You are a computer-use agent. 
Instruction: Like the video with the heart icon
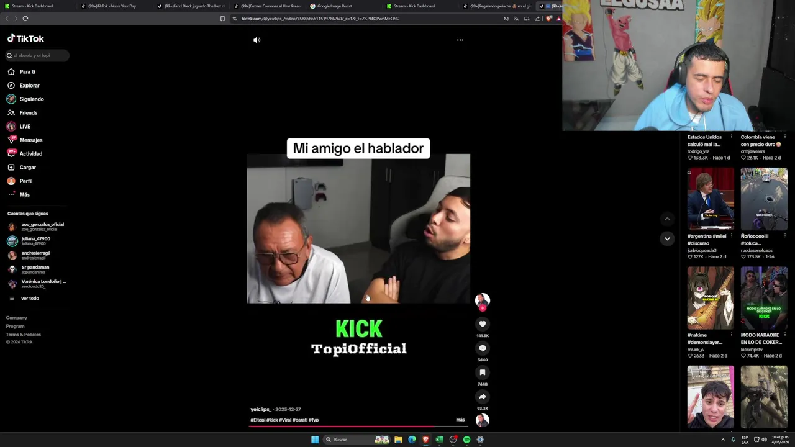point(483,324)
